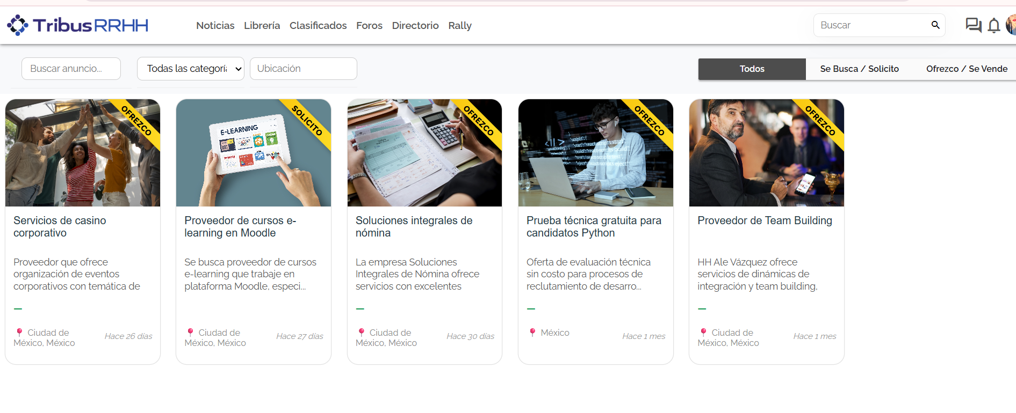The image size is (1016, 413).
Task: Open the Clasificados menu item
Action: click(x=318, y=26)
